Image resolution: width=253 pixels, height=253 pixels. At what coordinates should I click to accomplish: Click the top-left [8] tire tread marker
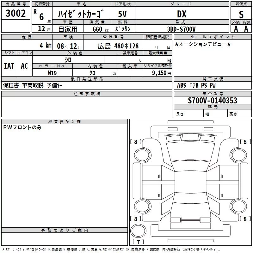(136, 142)
